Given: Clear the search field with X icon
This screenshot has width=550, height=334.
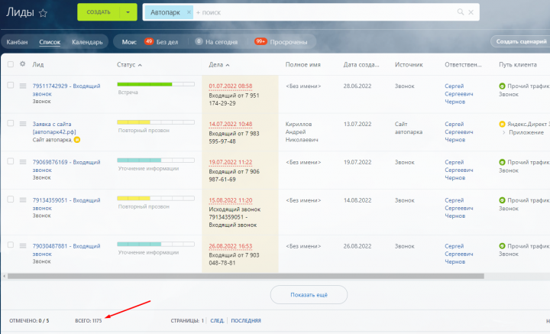Looking at the screenshot, I should (471, 12).
